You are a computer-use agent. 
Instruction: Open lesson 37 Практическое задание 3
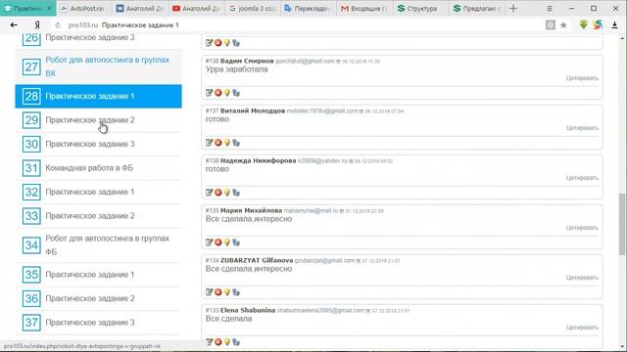click(98, 323)
